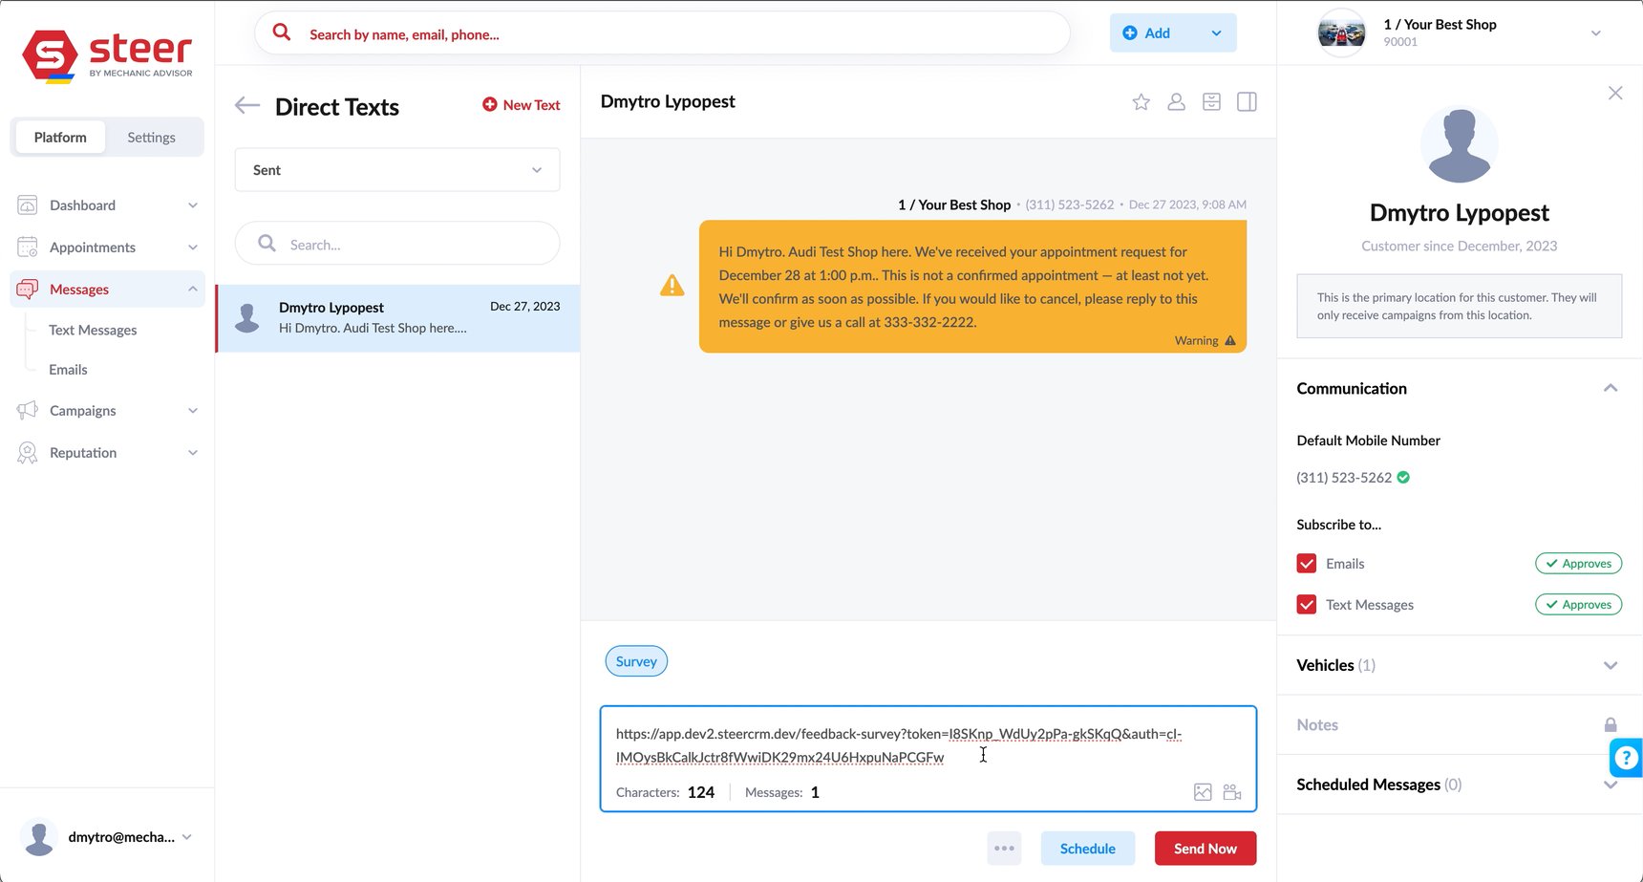
Task: Open the help chat bubble icon
Action: coord(1626,757)
